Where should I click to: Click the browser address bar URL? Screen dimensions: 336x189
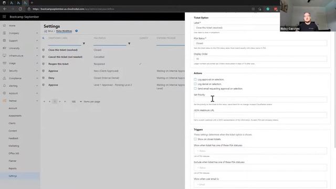coord(73,9)
